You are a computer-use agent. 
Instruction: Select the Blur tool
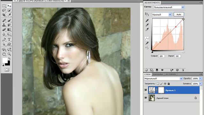tap(4, 34)
